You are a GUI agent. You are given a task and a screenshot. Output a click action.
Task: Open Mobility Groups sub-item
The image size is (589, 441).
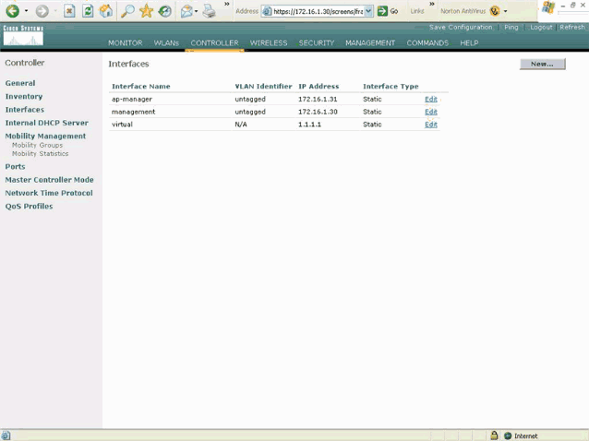tap(37, 145)
